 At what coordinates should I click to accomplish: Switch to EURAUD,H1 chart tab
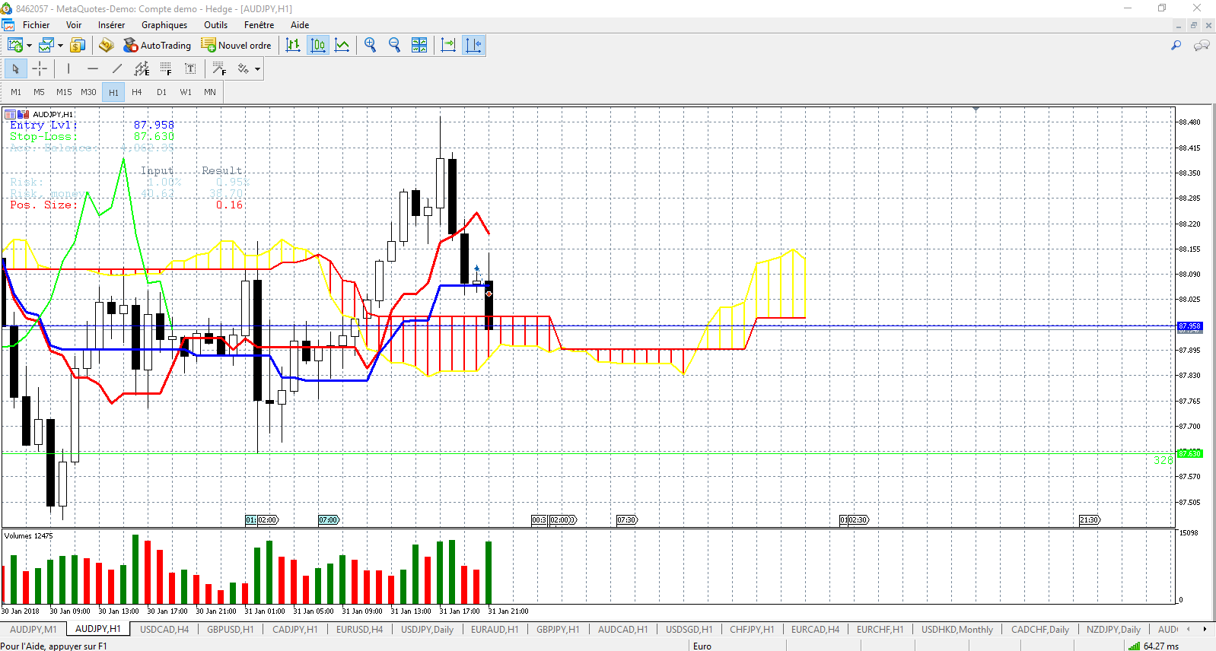495,629
